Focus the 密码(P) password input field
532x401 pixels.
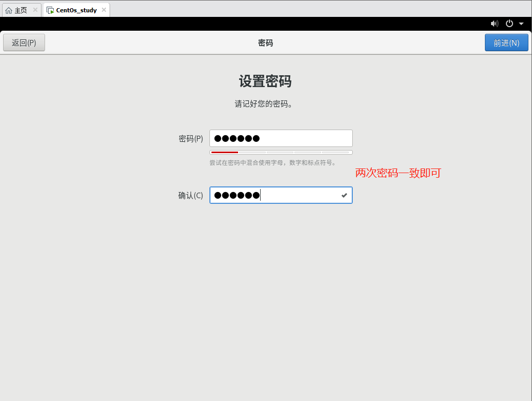(x=281, y=138)
